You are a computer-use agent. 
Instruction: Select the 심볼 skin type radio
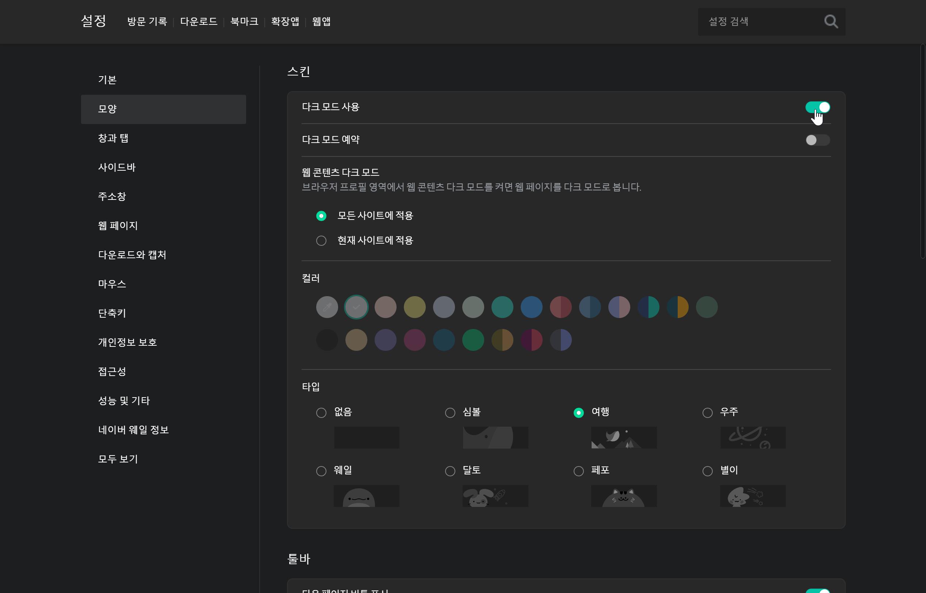450,413
